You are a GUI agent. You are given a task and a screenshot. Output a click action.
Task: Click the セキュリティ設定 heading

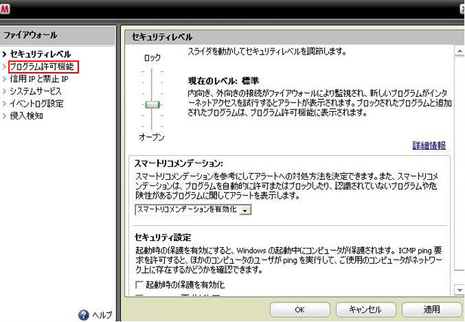click(x=163, y=237)
